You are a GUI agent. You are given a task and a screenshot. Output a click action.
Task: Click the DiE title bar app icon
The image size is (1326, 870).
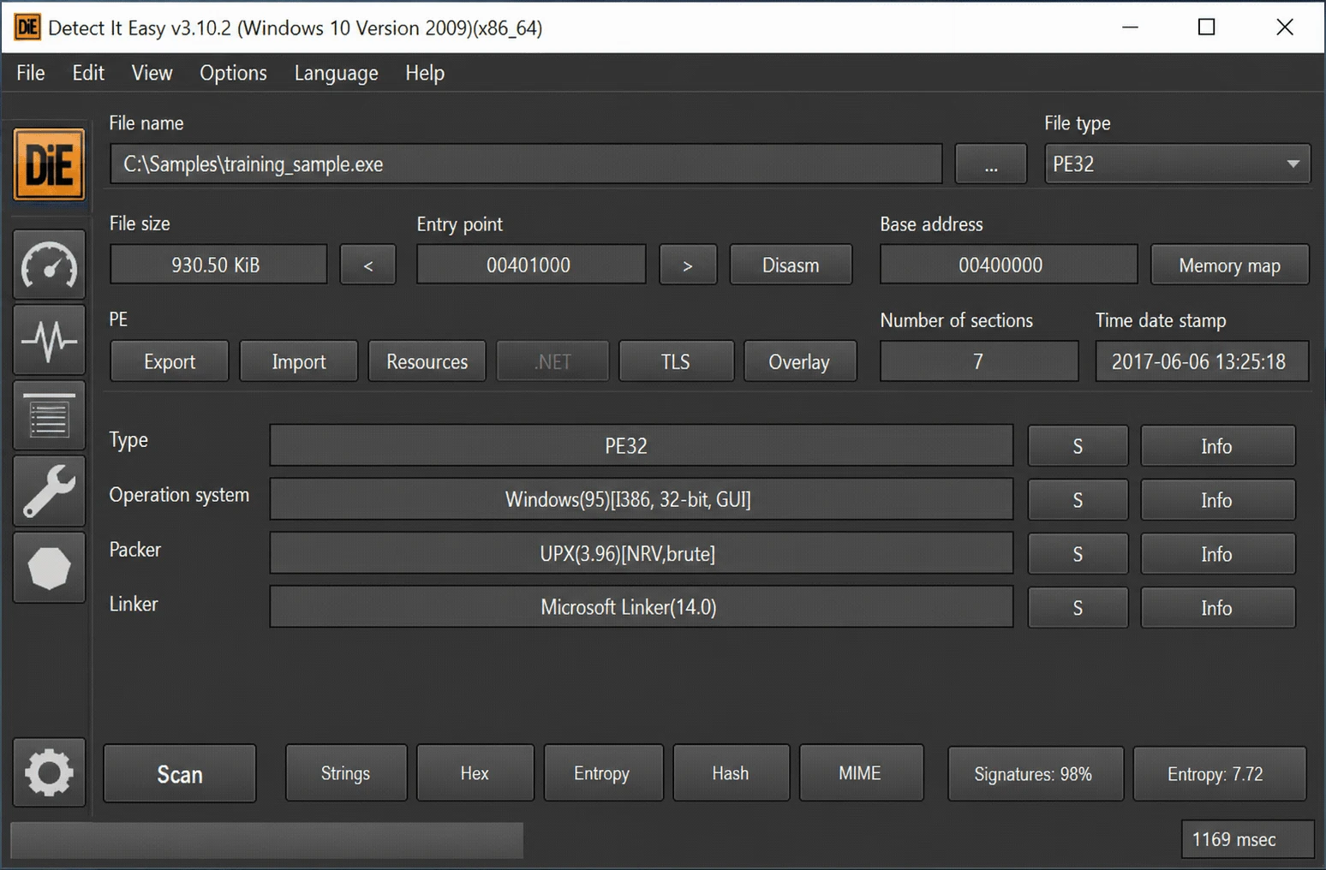27,27
